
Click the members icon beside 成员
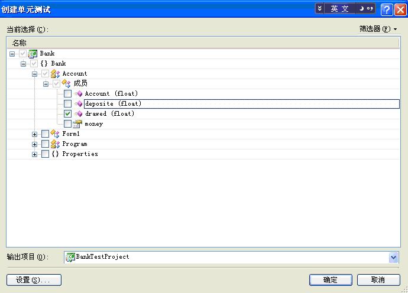point(66,83)
